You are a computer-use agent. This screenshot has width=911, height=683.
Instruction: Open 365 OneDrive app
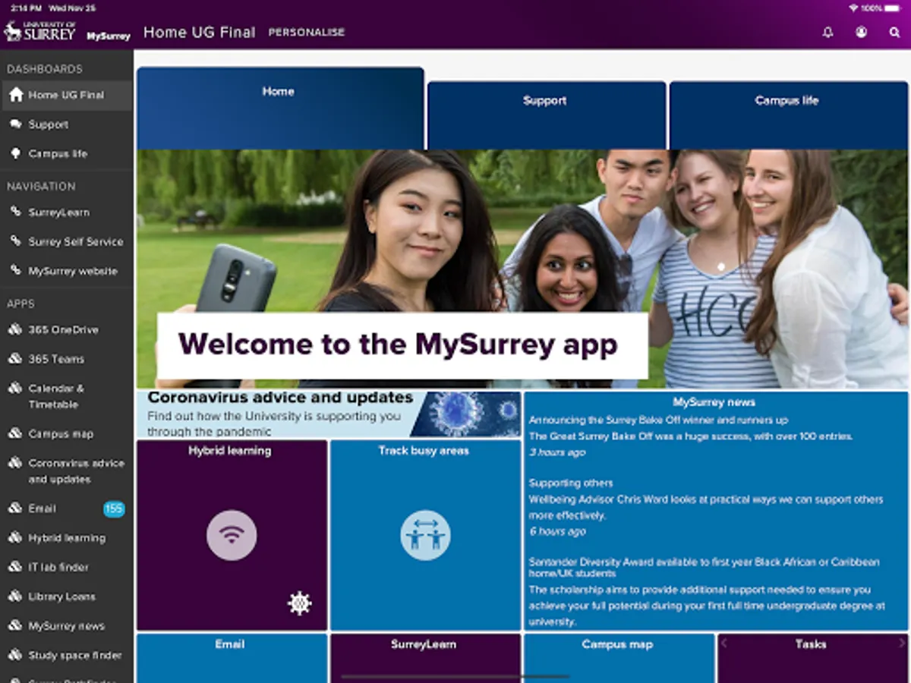(x=67, y=329)
